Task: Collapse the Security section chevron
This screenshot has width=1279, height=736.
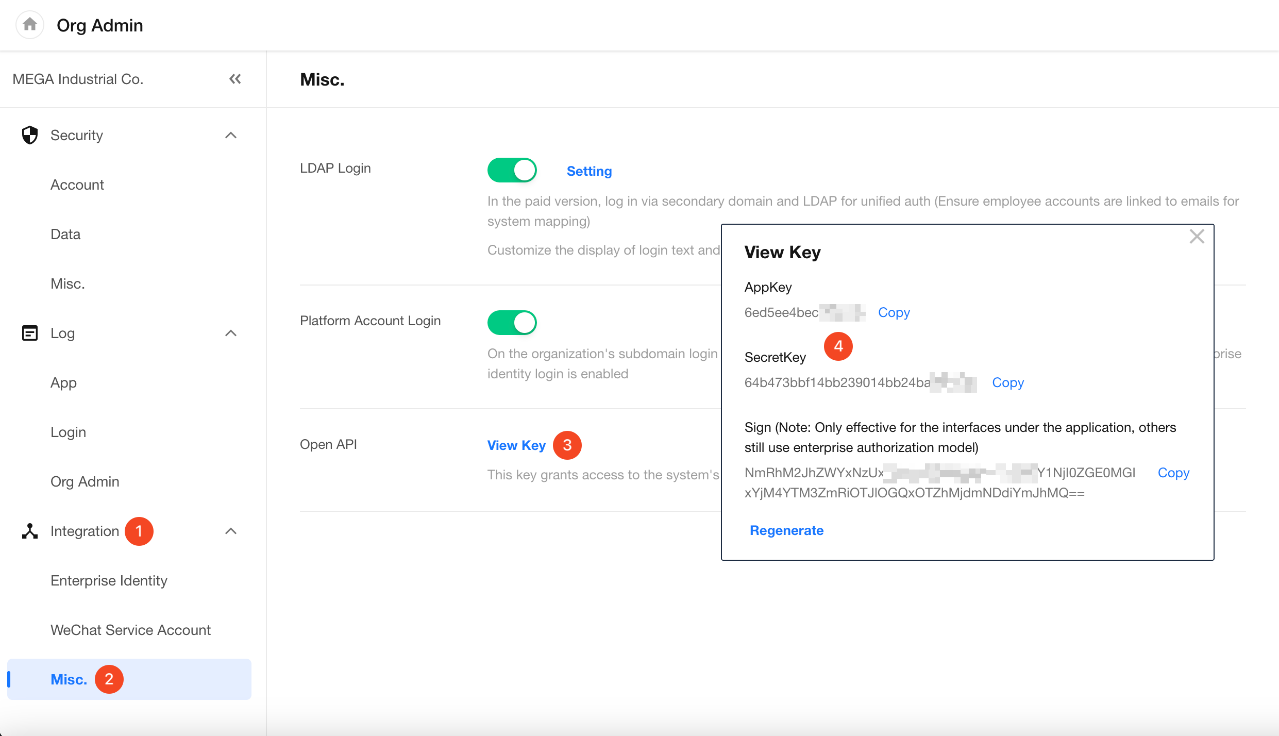Action: pos(231,135)
